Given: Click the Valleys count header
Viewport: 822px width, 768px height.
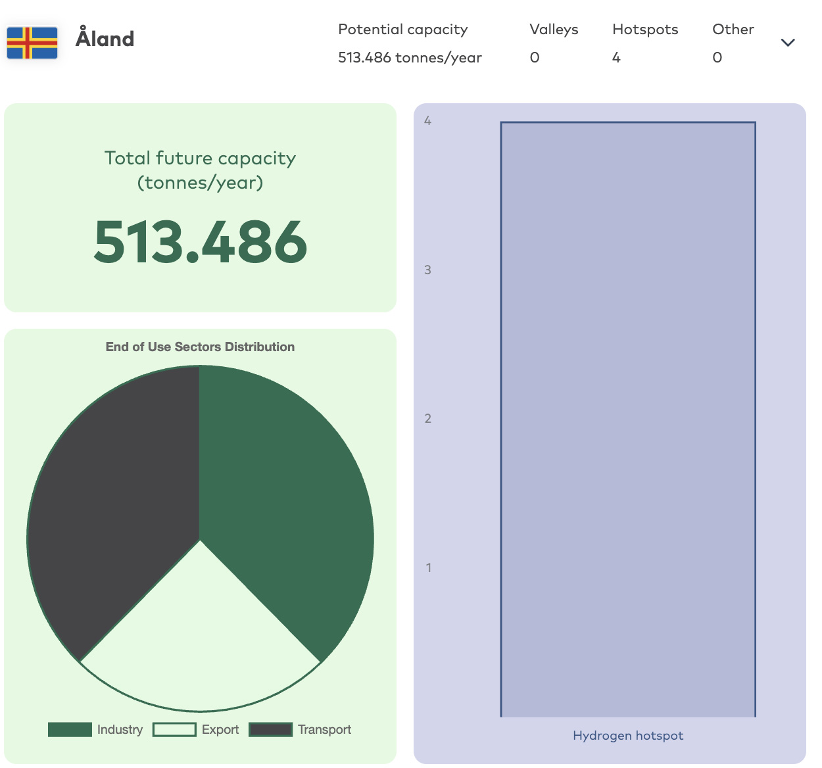Looking at the screenshot, I should click(554, 30).
